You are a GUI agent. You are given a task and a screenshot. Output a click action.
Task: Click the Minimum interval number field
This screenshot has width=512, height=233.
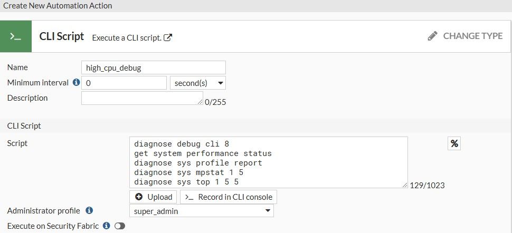point(124,83)
